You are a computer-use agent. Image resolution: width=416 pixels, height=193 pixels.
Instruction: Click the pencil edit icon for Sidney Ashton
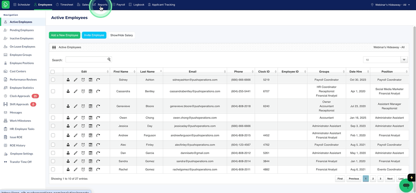(x=76, y=80)
